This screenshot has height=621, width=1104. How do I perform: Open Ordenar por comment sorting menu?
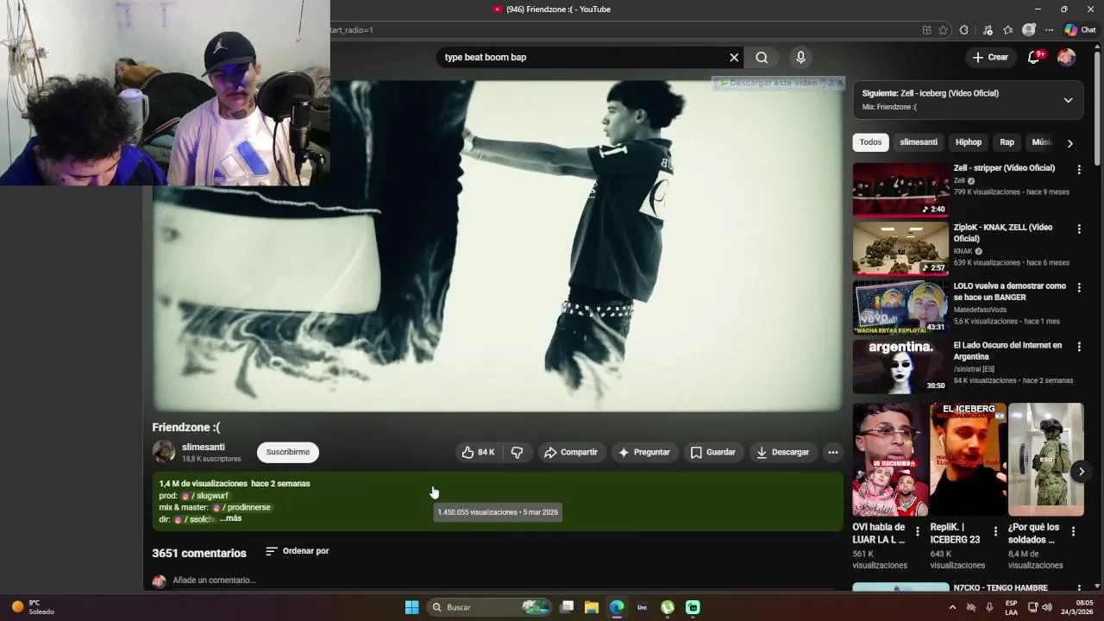click(x=297, y=551)
